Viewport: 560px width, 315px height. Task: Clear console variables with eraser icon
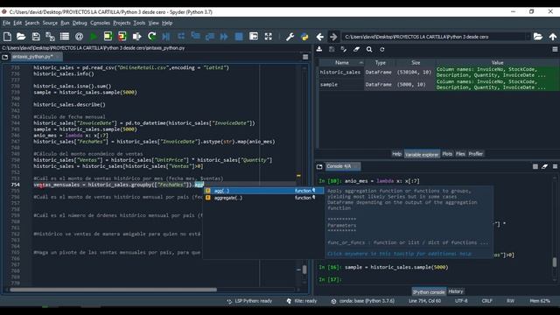click(544, 166)
